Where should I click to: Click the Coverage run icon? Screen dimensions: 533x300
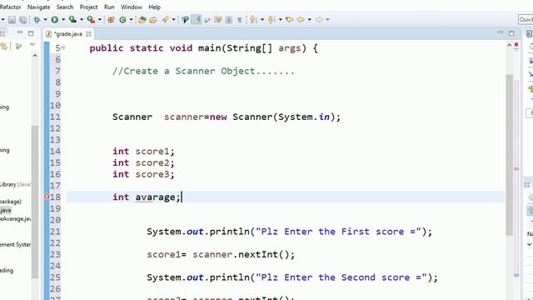pos(72,20)
